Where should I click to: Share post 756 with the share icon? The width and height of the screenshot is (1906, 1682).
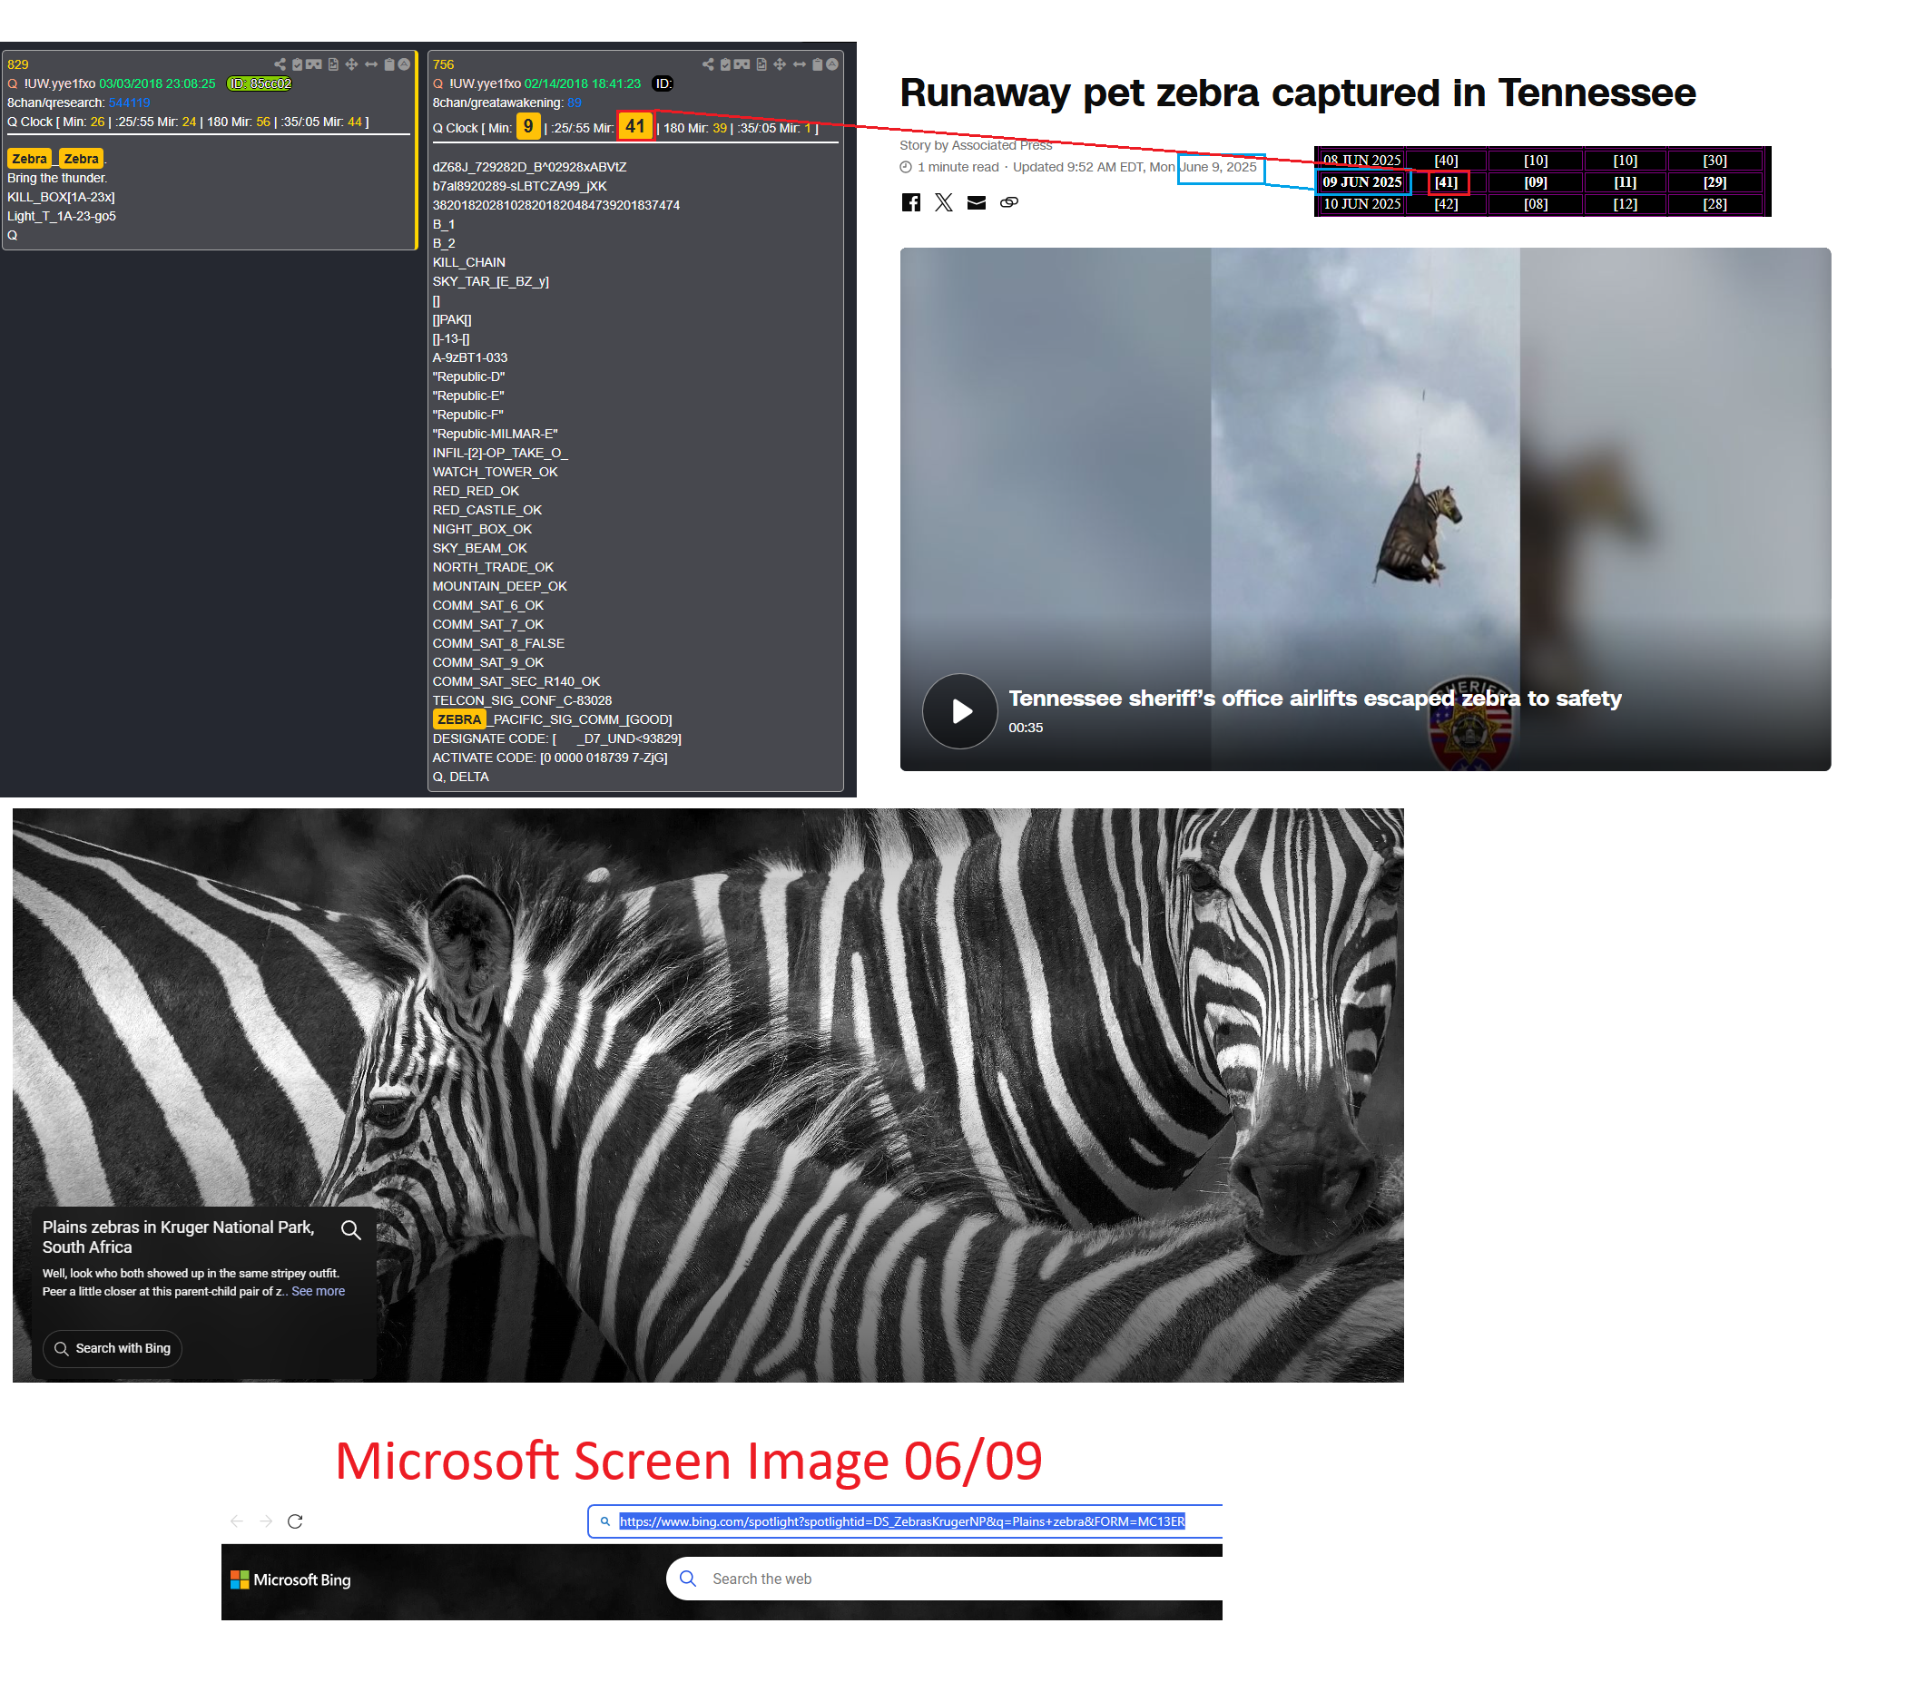pos(708,64)
